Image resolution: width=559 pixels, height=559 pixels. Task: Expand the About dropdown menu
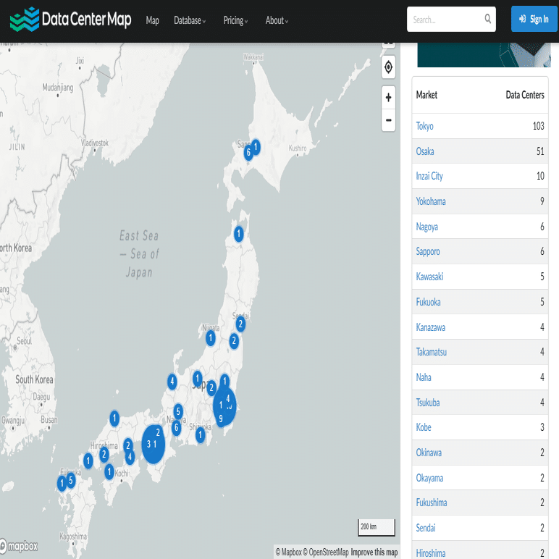tap(277, 20)
